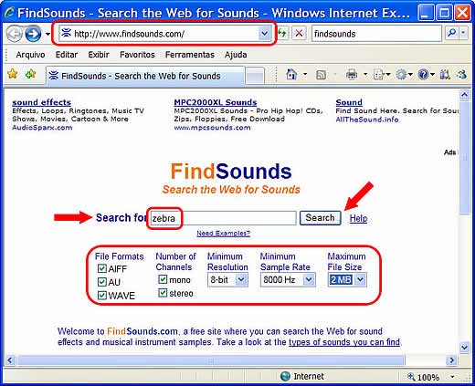Click the red Stop loading icon
Screen dimensions: 475x386
click(299, 33)
